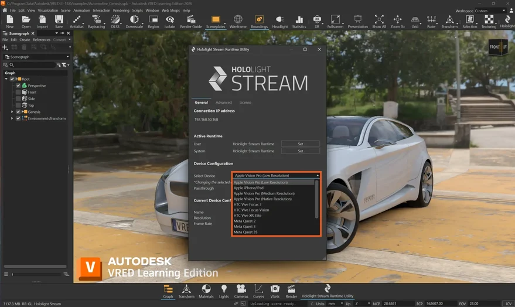515x307 pixels.
Task: Open the Scenegraph panel dropdown
Action: coord(37,57)
